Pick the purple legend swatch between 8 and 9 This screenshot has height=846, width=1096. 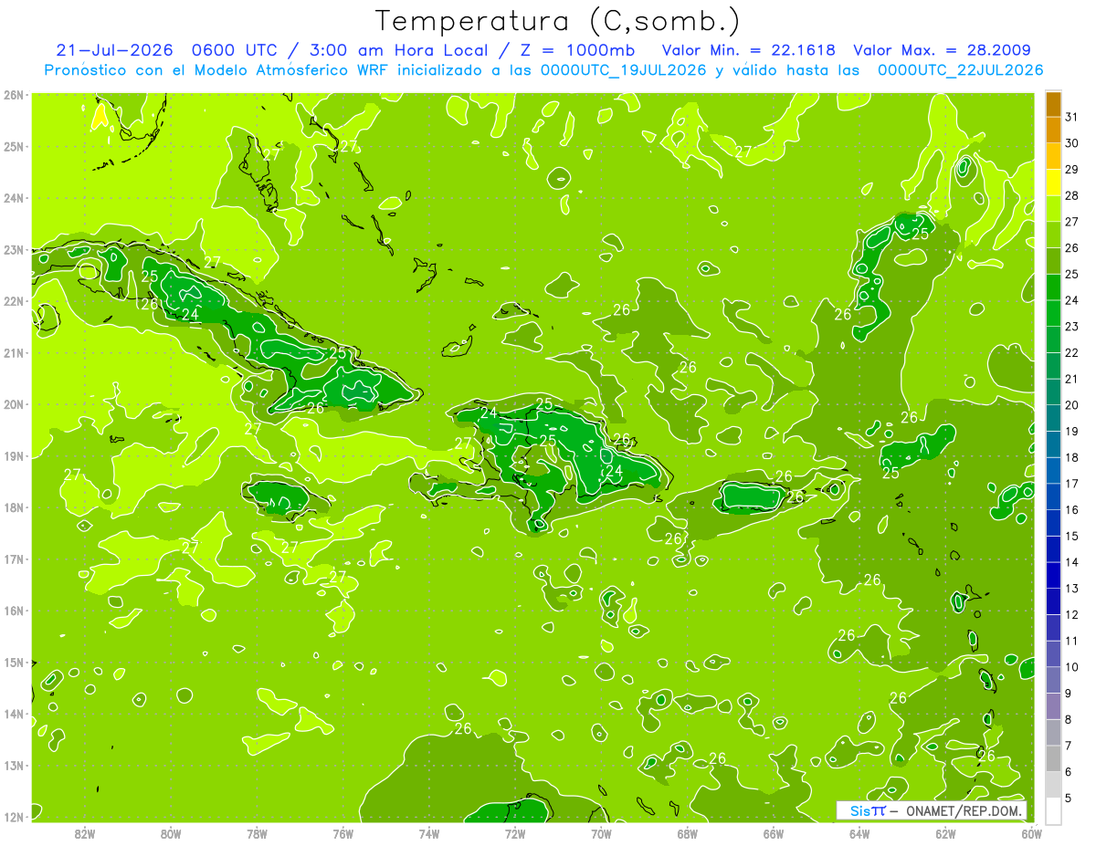[1053, 706]
